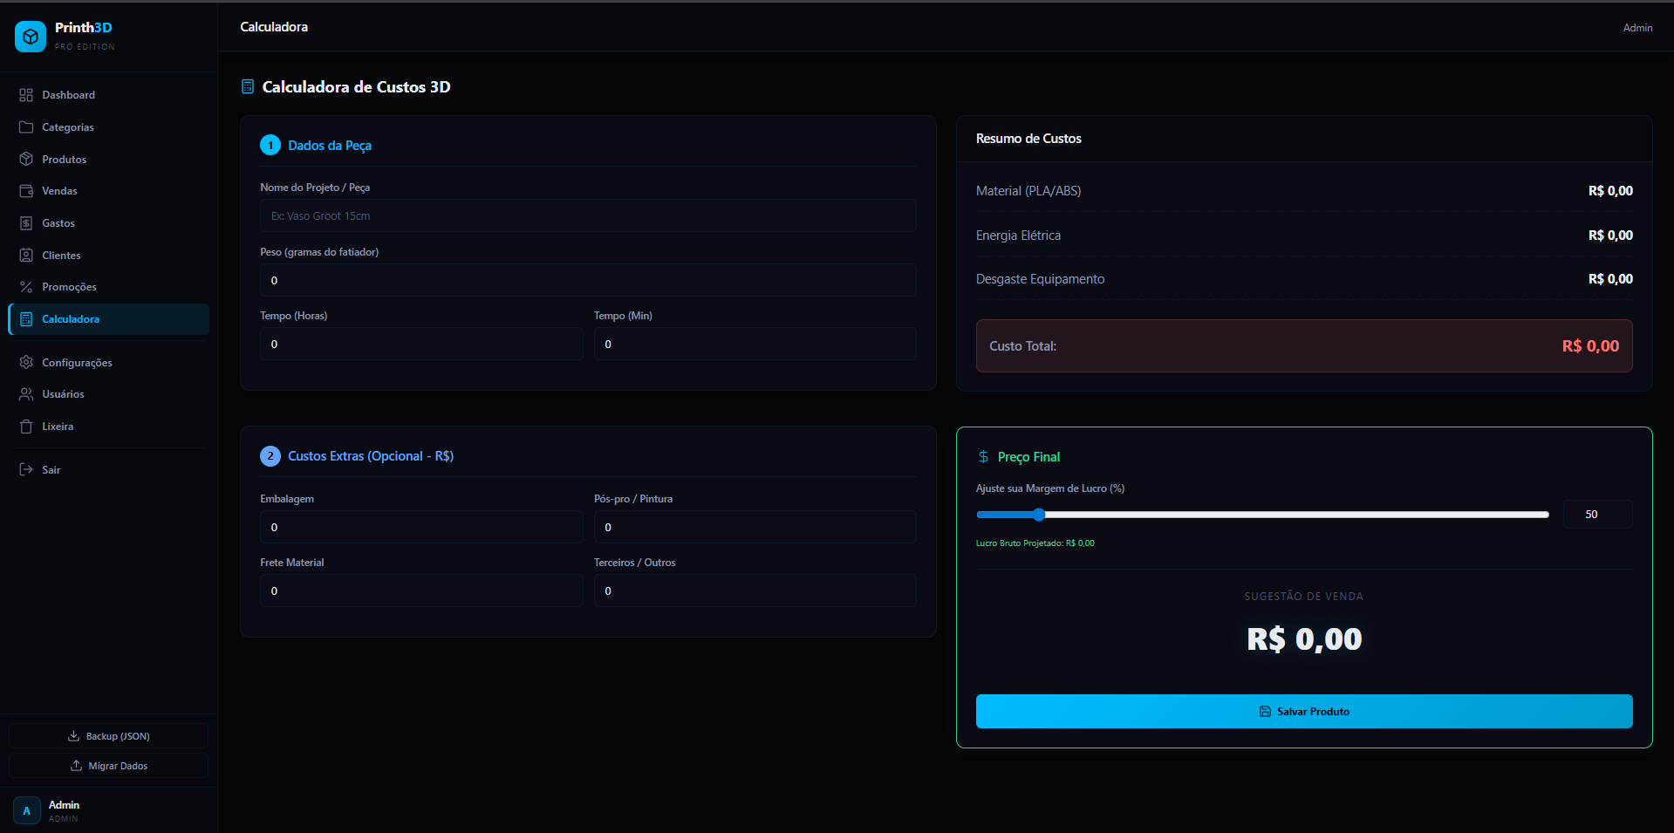Click the Printh3D cube logo icon
The image size is (1674, 833).
tap(31, 37)
